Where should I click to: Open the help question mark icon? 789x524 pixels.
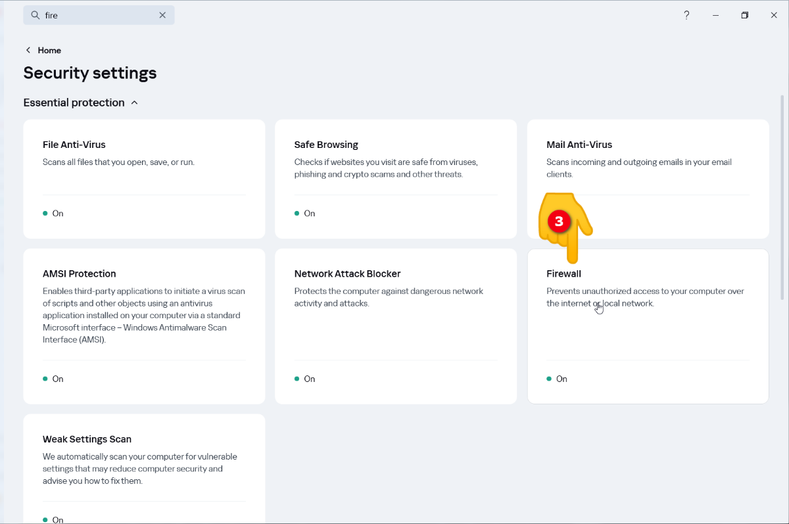(x=686, y=15)
